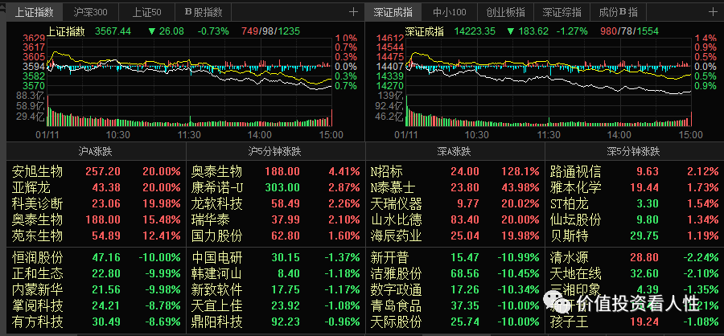Viewport: 724px width, 336px height.
Task: Select the 路通视信 stock
Action: [x=635, y=172]
